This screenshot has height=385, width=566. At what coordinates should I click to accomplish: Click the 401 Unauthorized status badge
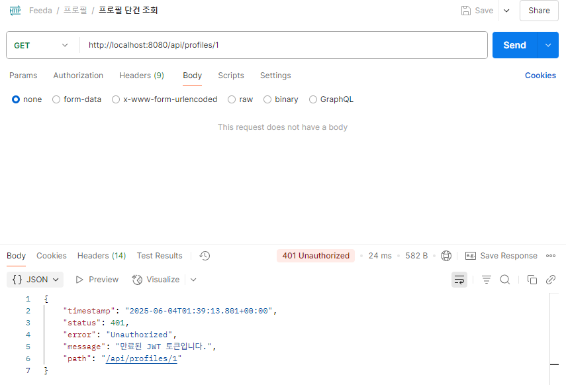tap(316, 256)
